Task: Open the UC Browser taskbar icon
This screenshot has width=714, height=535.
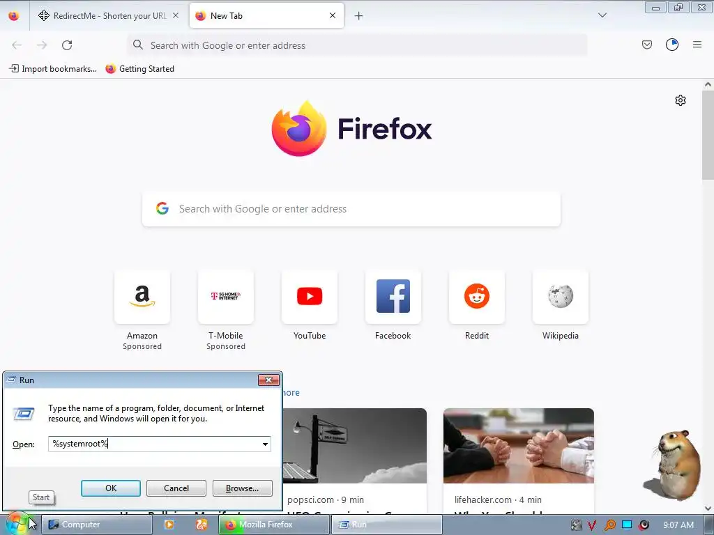Action: click(201, 525)
